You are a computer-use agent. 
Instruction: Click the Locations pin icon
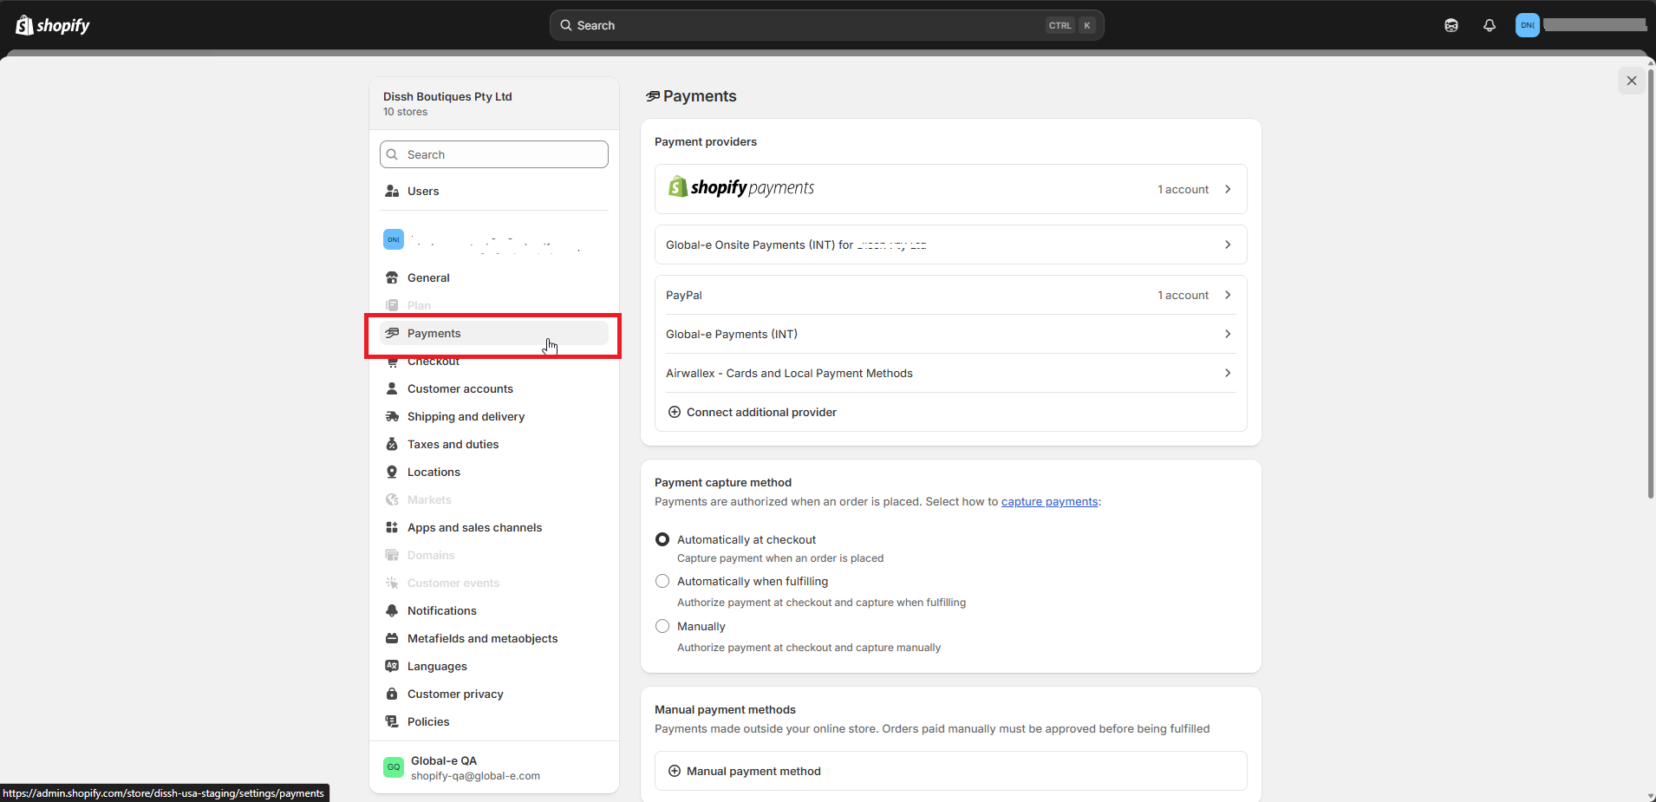(x=392, y=472)
